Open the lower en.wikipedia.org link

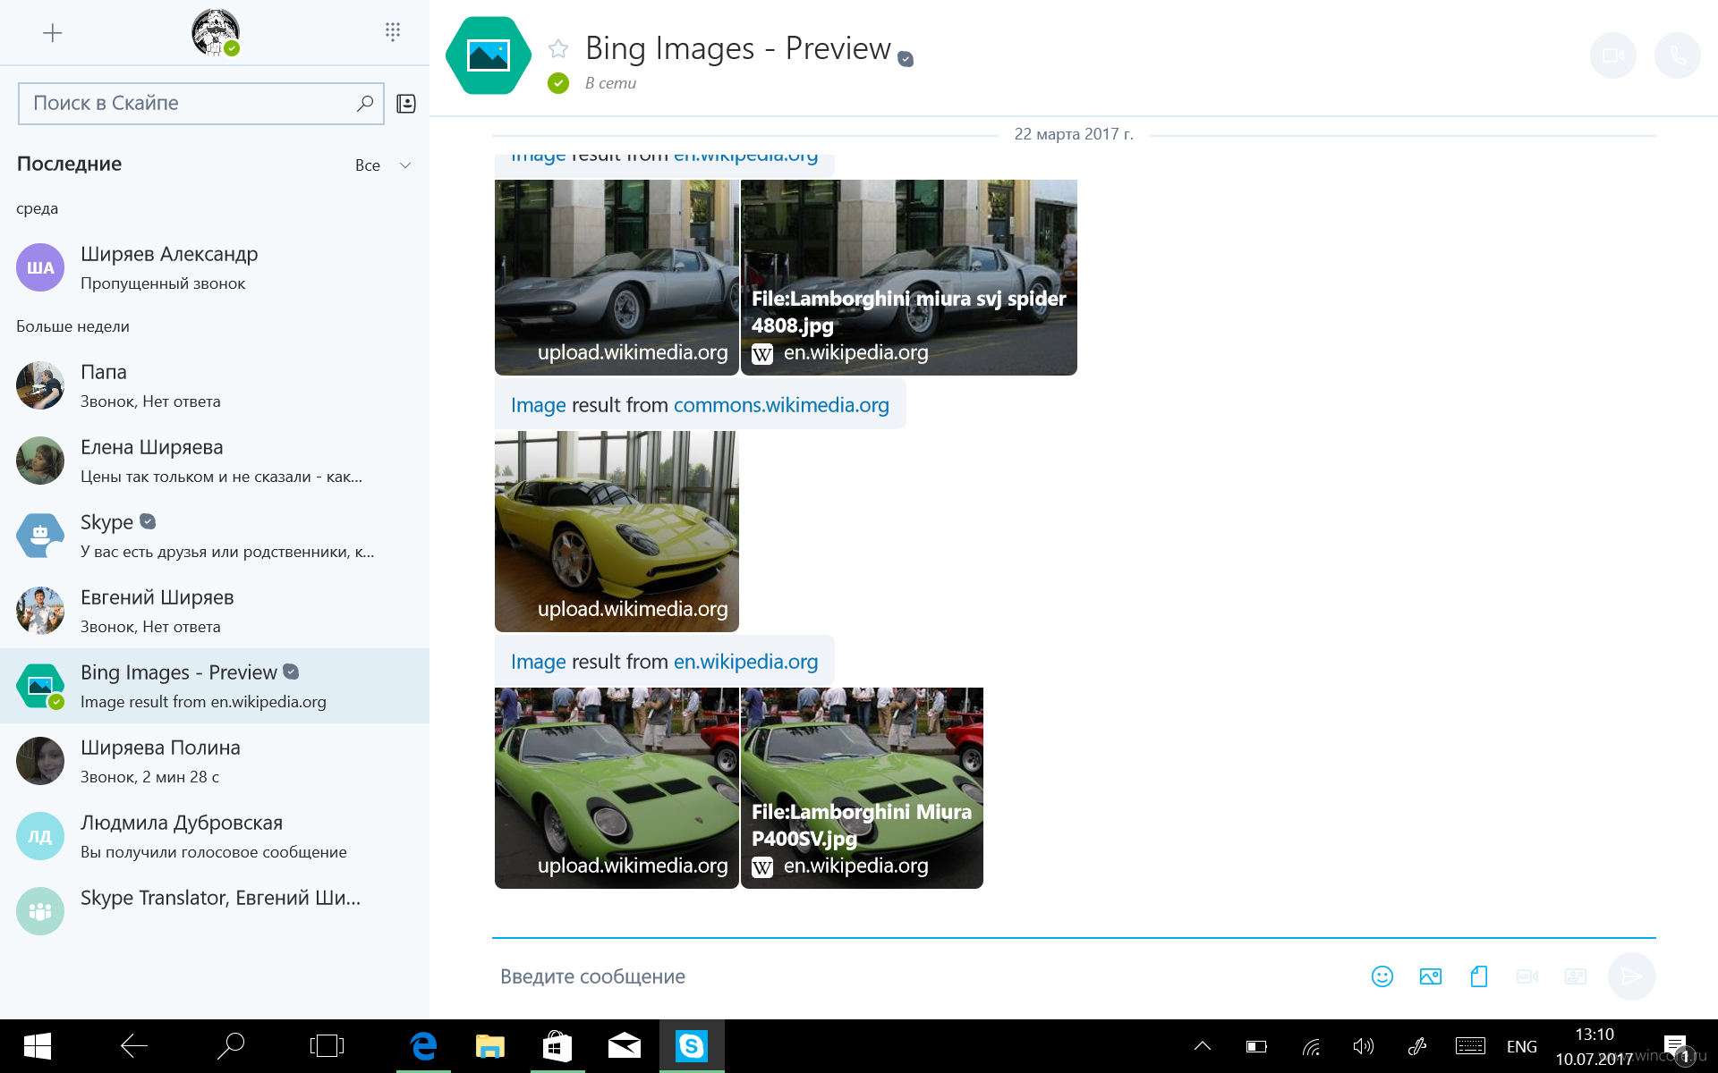click(x=745, y=662)
